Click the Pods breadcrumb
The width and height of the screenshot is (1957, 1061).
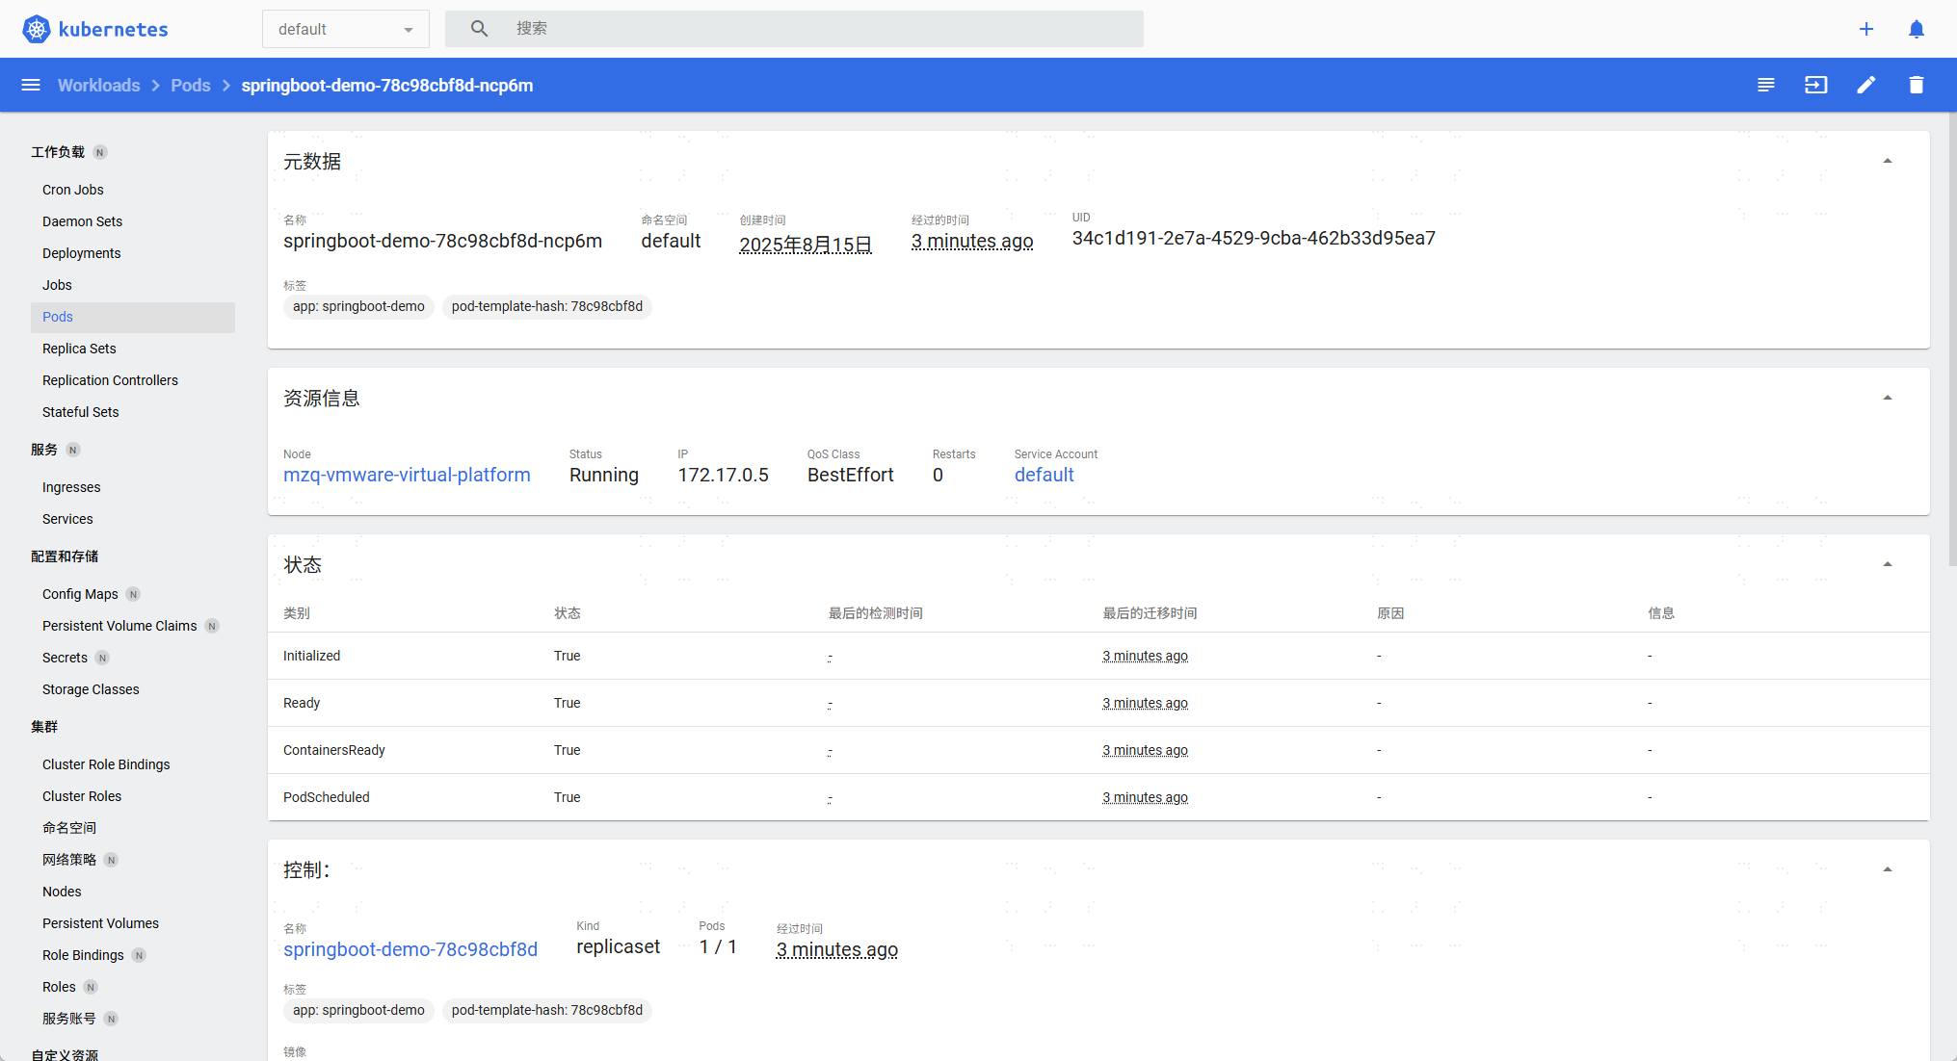pos(190,85)
